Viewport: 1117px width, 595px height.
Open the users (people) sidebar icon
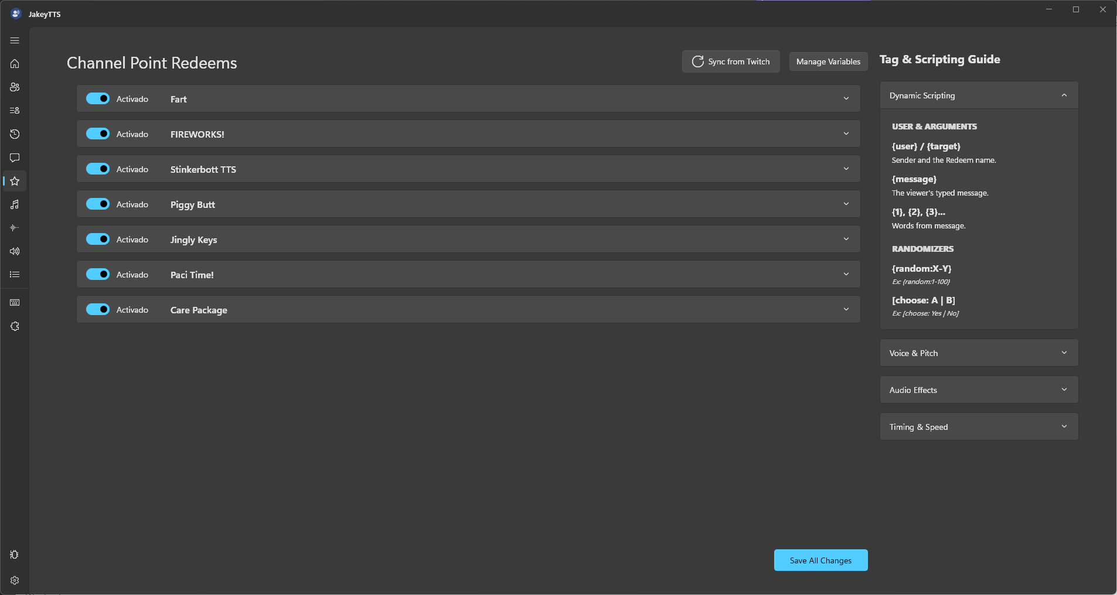15,87
